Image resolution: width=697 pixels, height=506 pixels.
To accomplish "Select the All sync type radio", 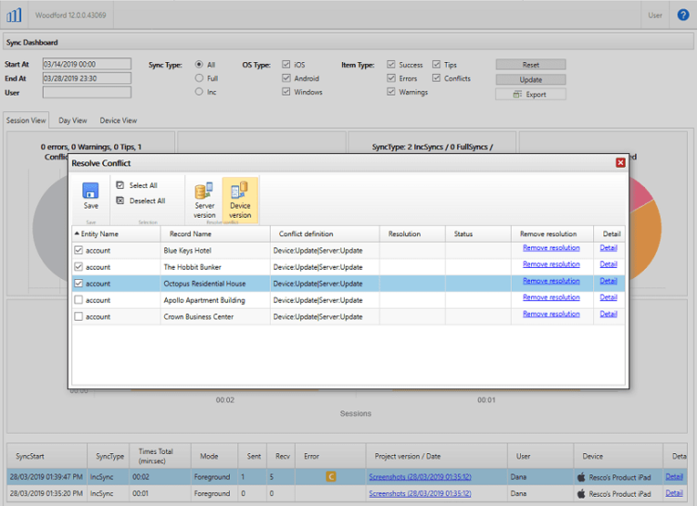I will [199, 65].
